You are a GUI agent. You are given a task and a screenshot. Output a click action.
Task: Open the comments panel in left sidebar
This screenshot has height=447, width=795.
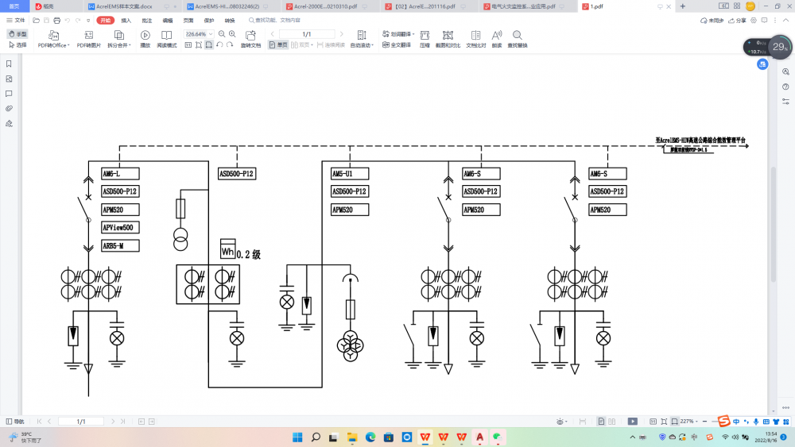pyautogui.click(x=9, y=94)
